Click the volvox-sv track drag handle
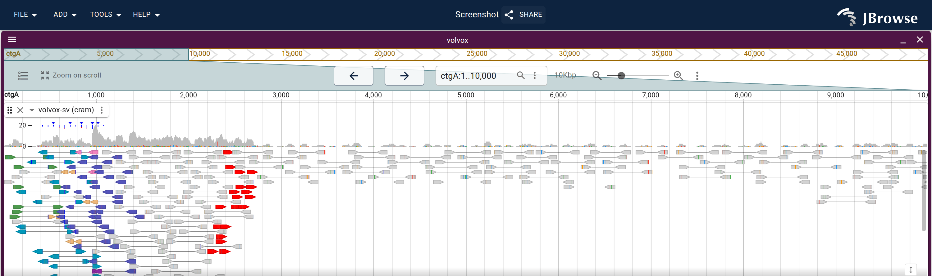The width and height of the screenshot is (932, 276). 10,110
